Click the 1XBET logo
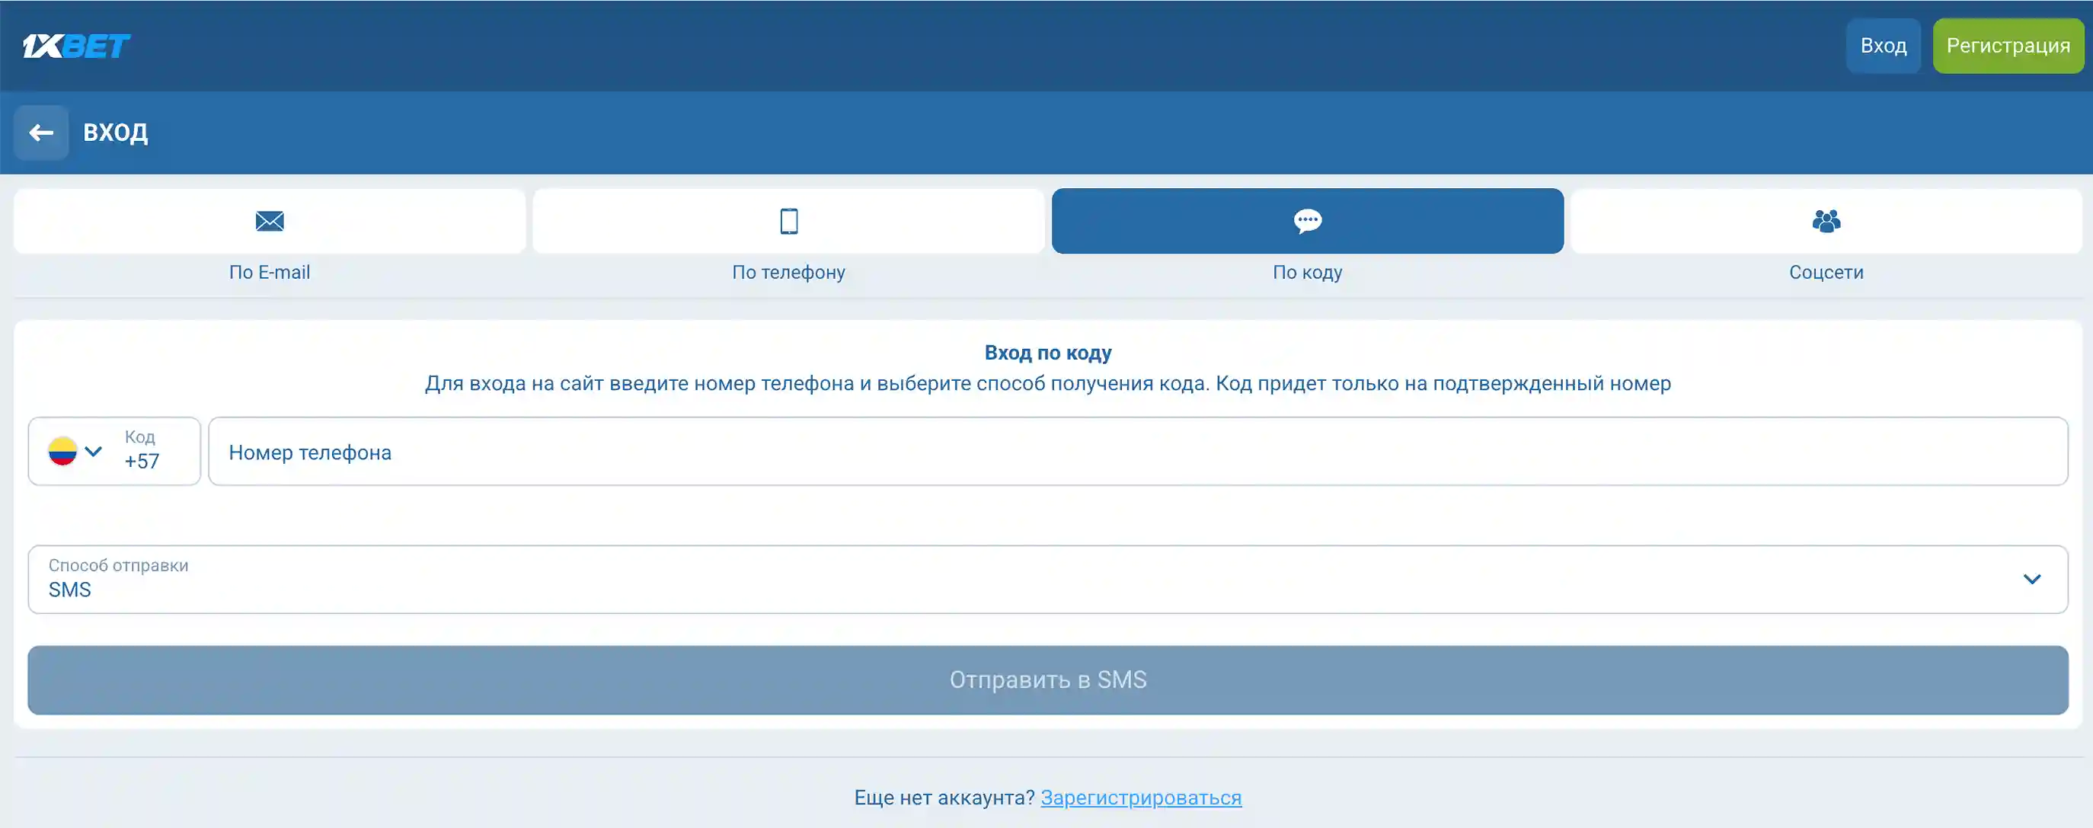This screenshot has width=2093, height=828. point(75,46)
